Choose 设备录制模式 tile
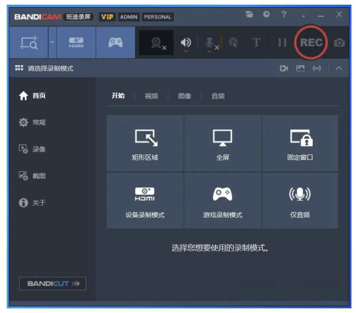Viewport: 359px width, 313px height. click(145, 201)
